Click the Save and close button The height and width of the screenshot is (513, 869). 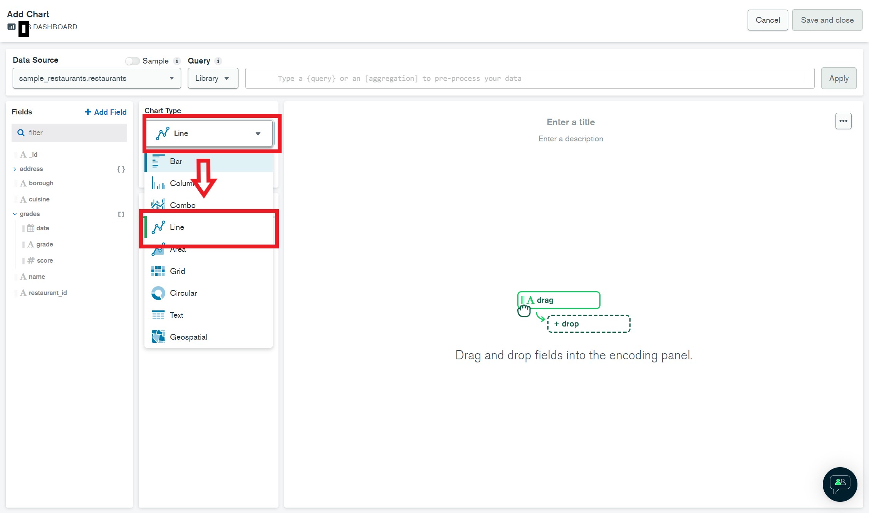(827, 20)
